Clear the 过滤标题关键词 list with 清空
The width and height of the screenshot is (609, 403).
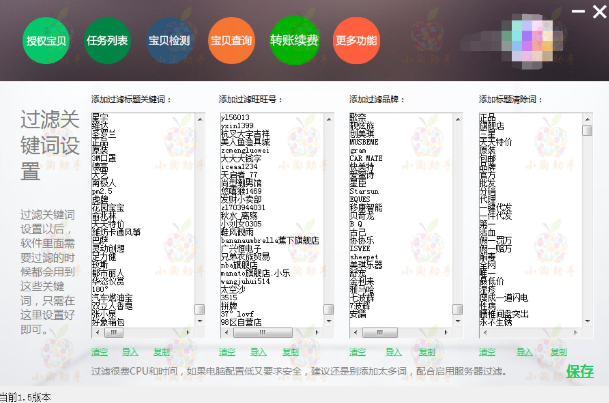[100, 352]
